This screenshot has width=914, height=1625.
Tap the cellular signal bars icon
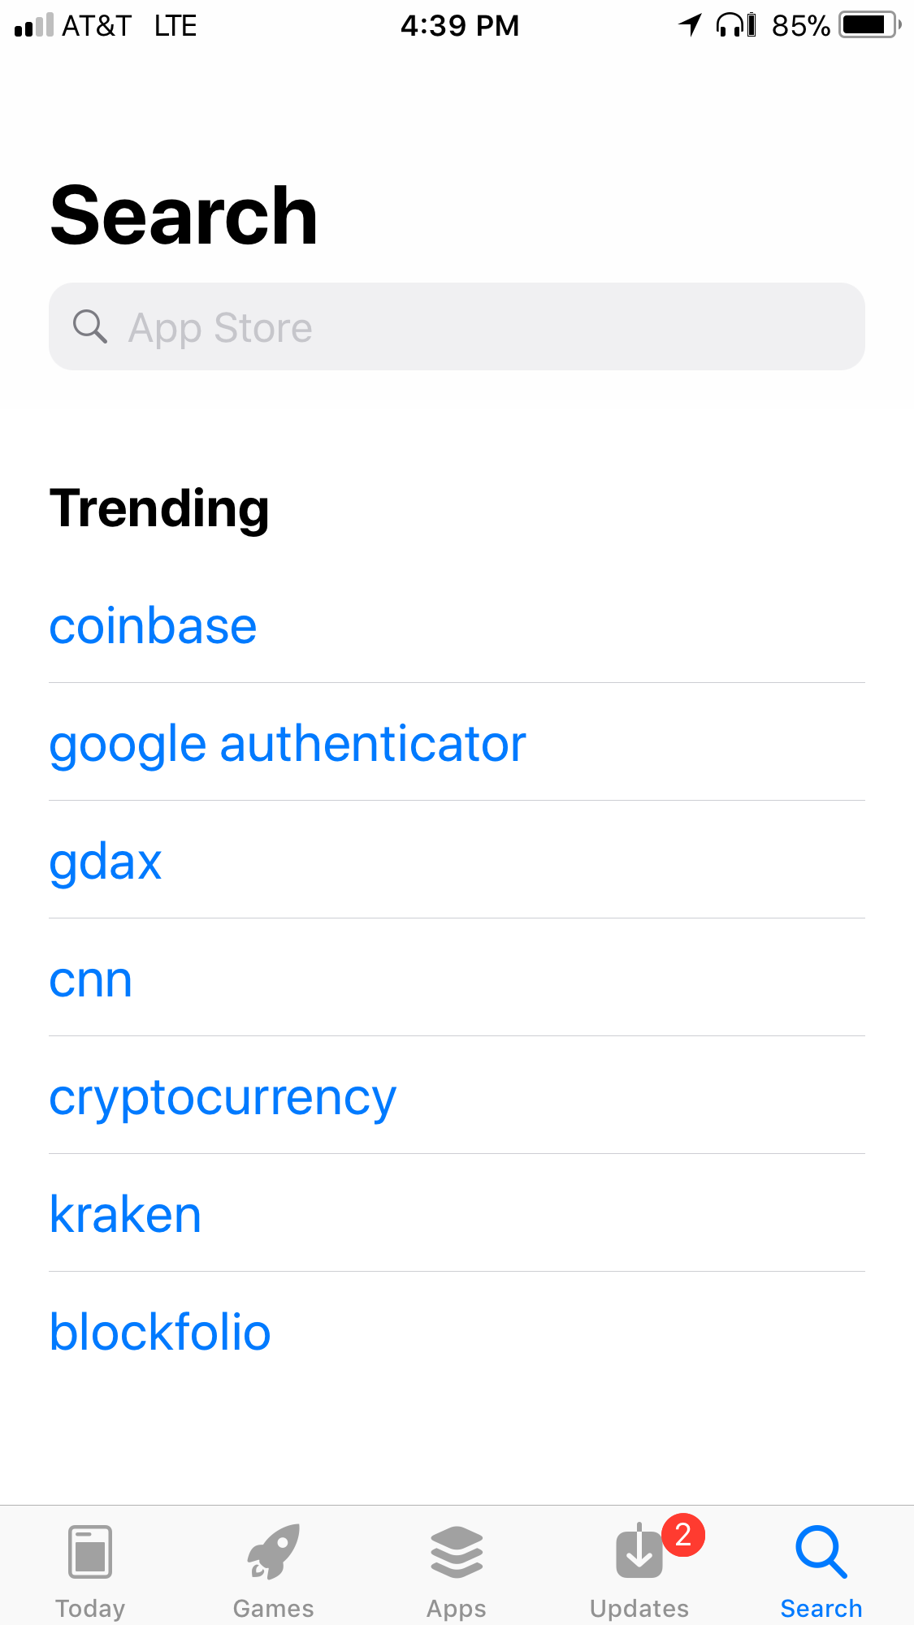(x=34, y=25)
